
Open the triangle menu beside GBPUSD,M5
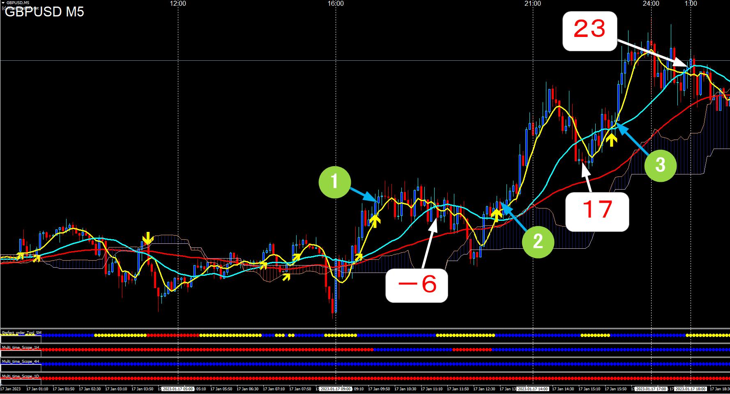click(3, 2)
